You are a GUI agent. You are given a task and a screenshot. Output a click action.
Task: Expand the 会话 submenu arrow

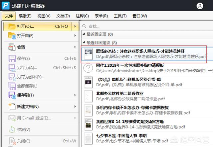tap(75, 47)
